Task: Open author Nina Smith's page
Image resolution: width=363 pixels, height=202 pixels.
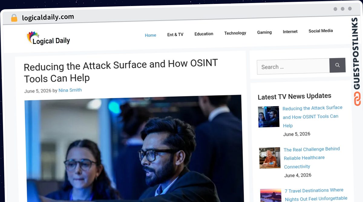Action: [x=70, y=90]
